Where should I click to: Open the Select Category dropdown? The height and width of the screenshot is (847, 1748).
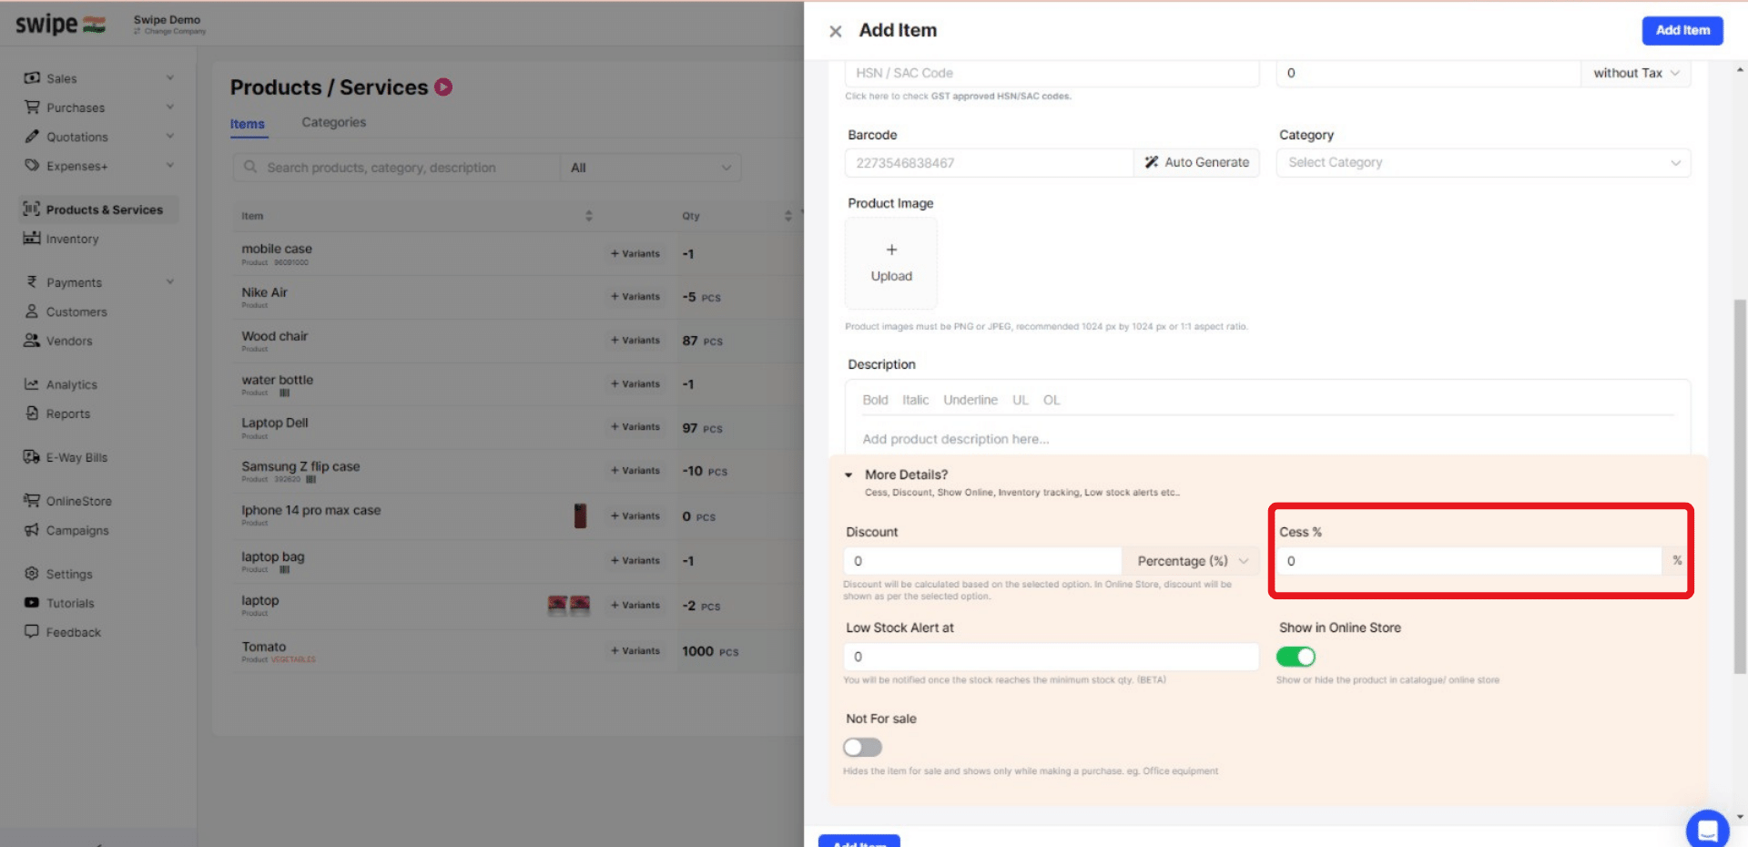pyautogui.click(x=1483, y=162)
